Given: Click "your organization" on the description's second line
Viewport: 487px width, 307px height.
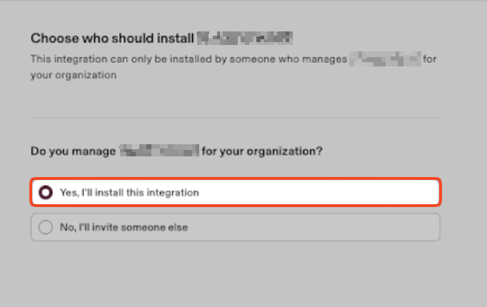Looking at the screenshot, I should 74,74.
